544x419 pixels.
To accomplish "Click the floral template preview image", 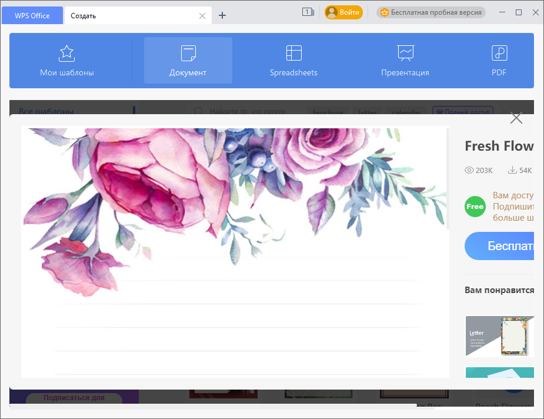I will point(234,252).
